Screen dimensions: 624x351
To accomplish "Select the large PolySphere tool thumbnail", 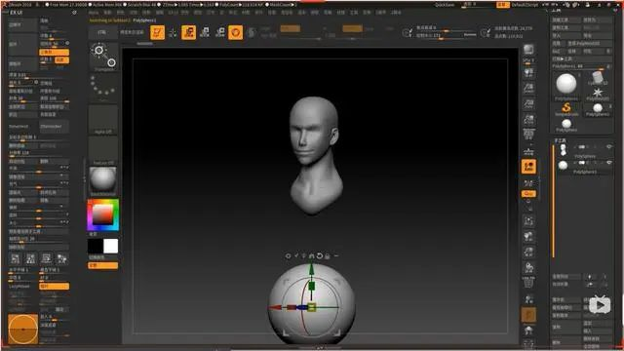I will [566, 85].
